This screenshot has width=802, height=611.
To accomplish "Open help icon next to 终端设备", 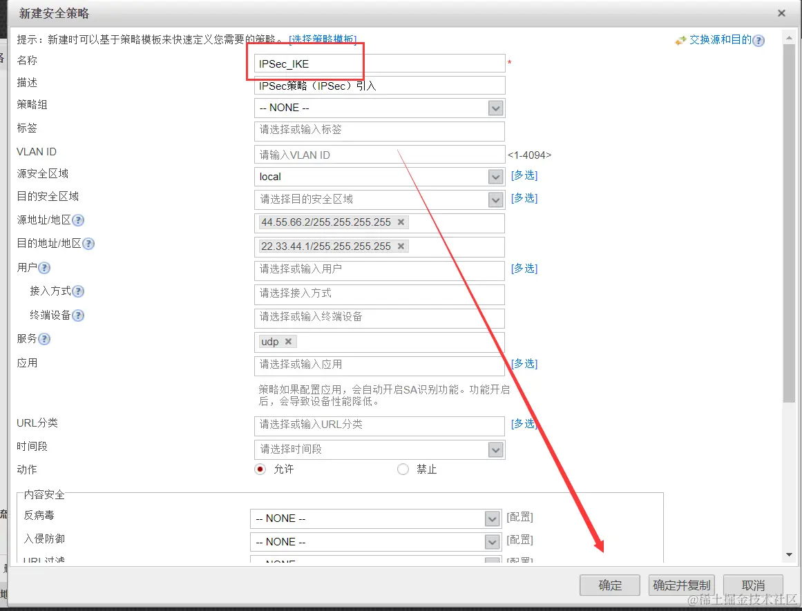I will pyautogui.click(x=78, y=316).
